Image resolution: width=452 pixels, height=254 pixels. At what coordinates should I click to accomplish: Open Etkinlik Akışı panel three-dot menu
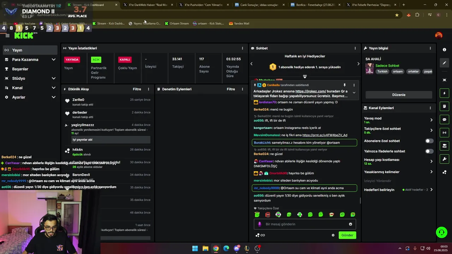point(148,89)
